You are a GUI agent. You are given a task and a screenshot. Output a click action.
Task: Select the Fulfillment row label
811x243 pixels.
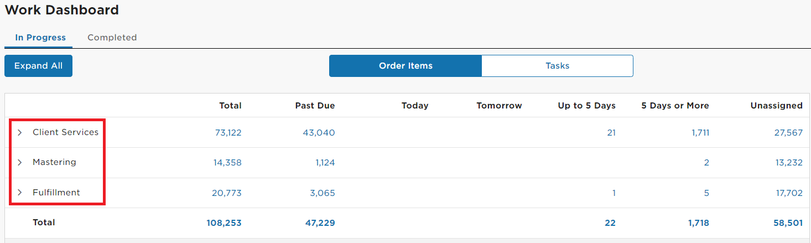56,193
